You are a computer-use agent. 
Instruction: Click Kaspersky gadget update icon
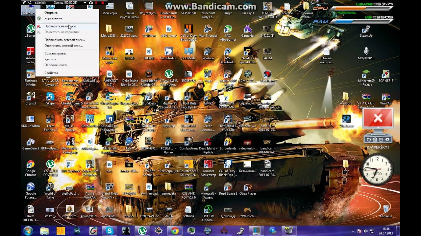coord(369,140)
